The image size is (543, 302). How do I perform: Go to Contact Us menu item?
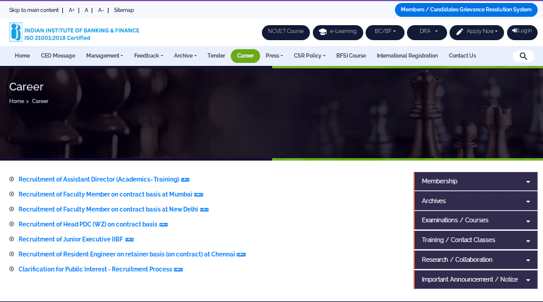(462, 56)
